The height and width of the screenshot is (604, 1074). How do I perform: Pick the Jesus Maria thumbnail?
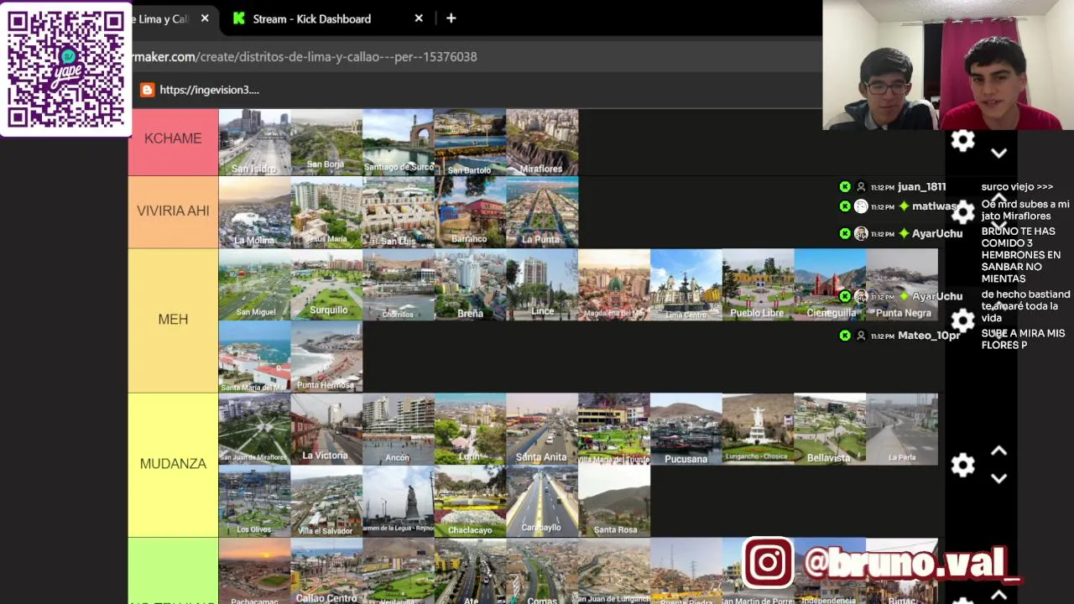[326, 212]
